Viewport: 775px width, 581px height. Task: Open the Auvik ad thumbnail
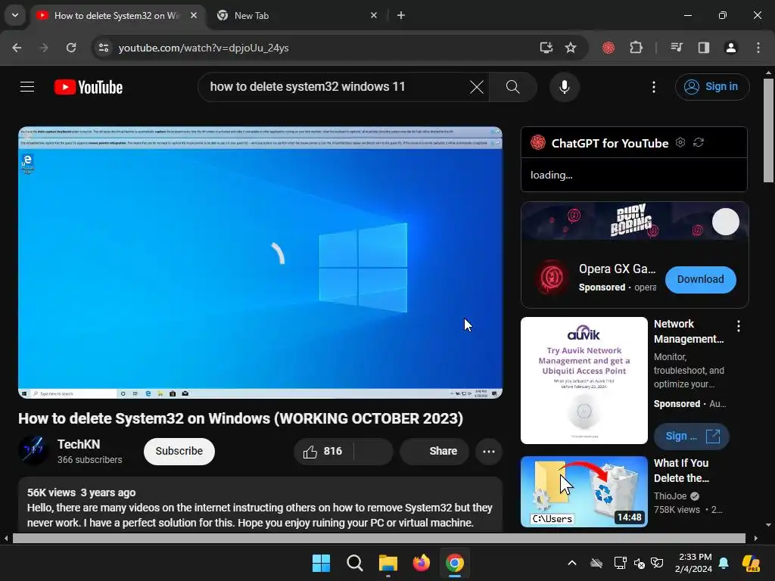[x=584, y=381]
